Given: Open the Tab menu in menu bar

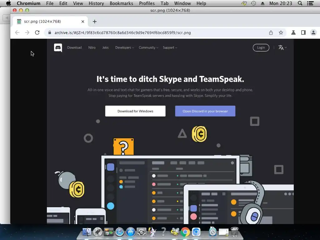Looking at the screenshot, I should pyautogui.click(x=164, y=3).
